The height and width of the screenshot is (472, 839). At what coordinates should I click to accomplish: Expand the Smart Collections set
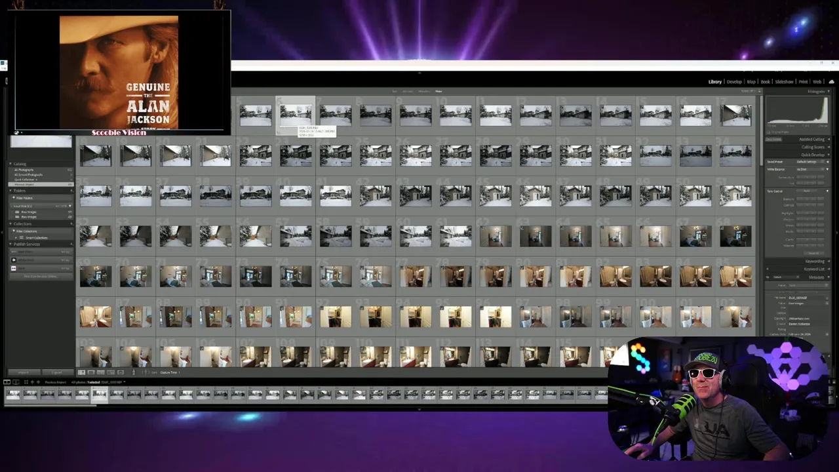pyautogui.click(x=16, y=238)
